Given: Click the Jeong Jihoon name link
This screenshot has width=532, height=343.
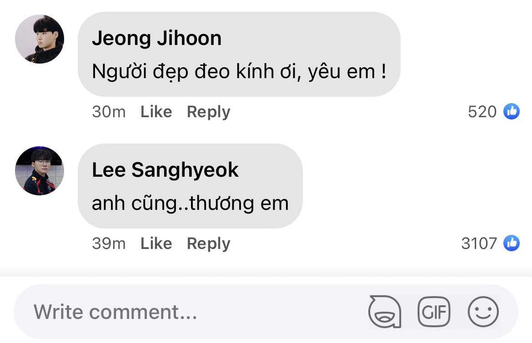Looking at the screenshot, I should coord(156,38).
